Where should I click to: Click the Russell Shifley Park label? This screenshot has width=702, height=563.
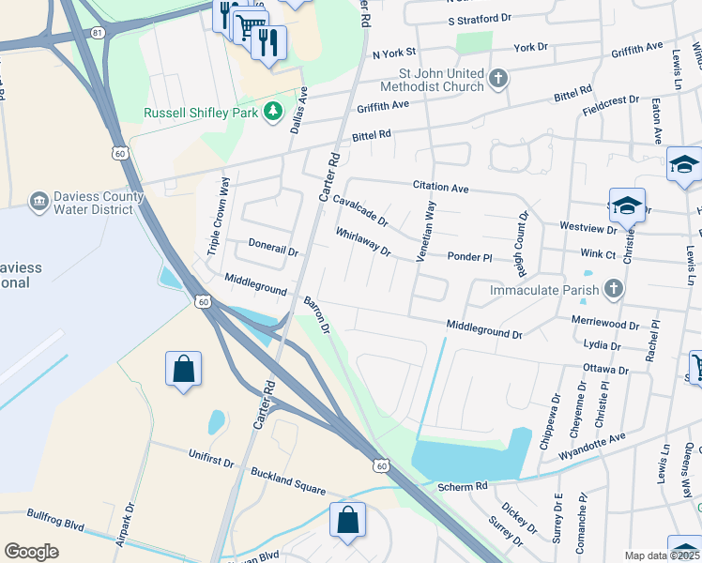click(201, 113)
